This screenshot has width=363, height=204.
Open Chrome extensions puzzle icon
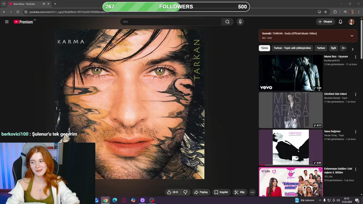pyautogui.click(x=335, y=12)
